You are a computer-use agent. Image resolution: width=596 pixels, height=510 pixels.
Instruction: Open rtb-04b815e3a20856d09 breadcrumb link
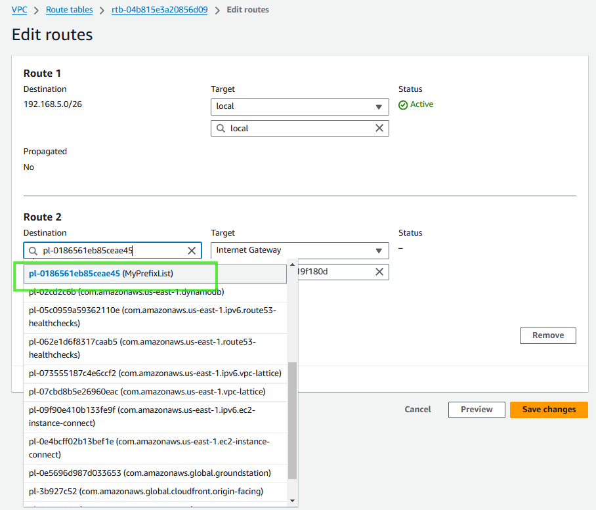pos(160,10)
